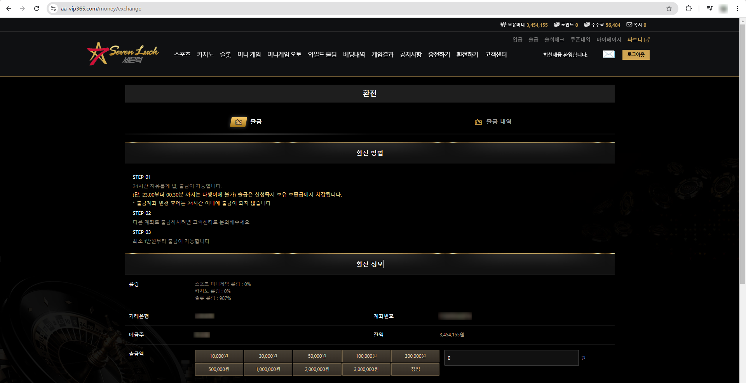The width and height of the screenshot is (746, 383).
Task: Select the 100,000원 amount button
Action: (366, 356)
